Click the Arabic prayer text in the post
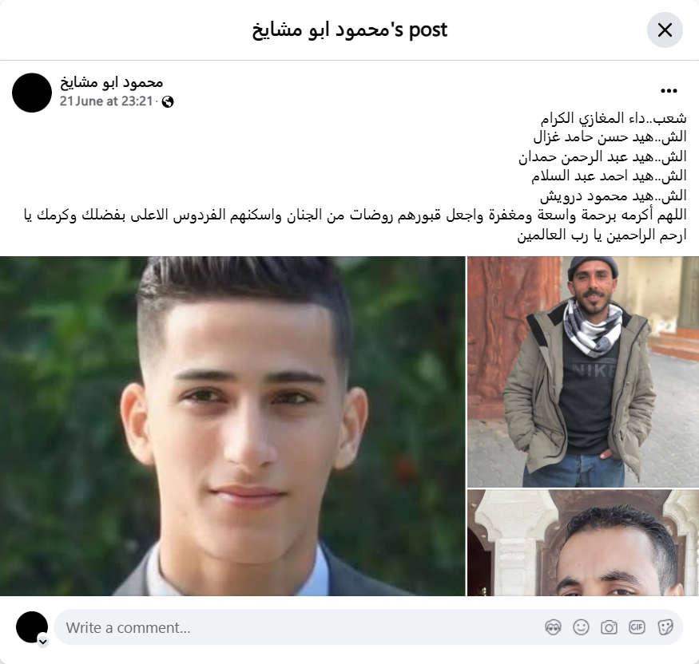 (x=355, y=225)
